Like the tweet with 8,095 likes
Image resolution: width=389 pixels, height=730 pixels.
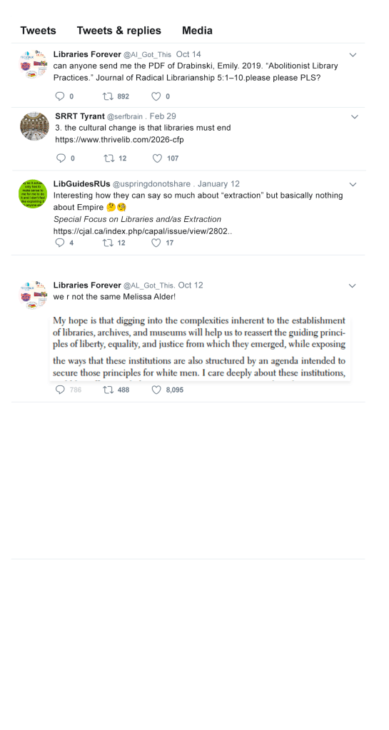pos(156,390)
